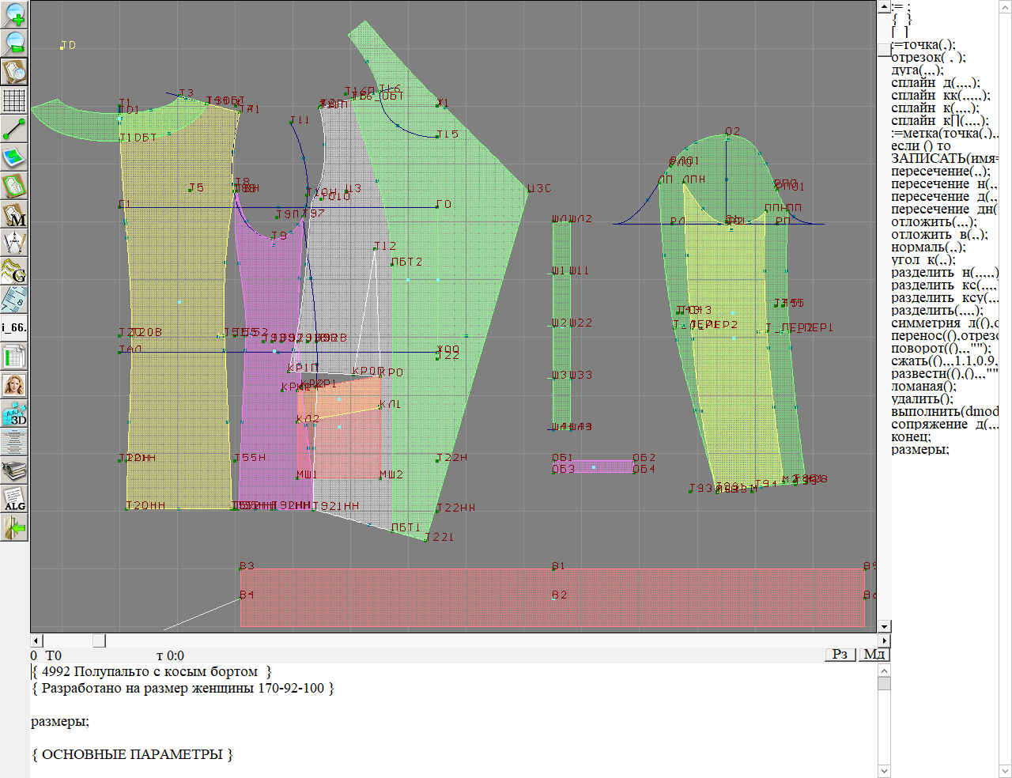Viewport: 1012px width, 778px height.
Task: Choose 'пересечение(.,);' in command list
Action: tap(939, 171)
